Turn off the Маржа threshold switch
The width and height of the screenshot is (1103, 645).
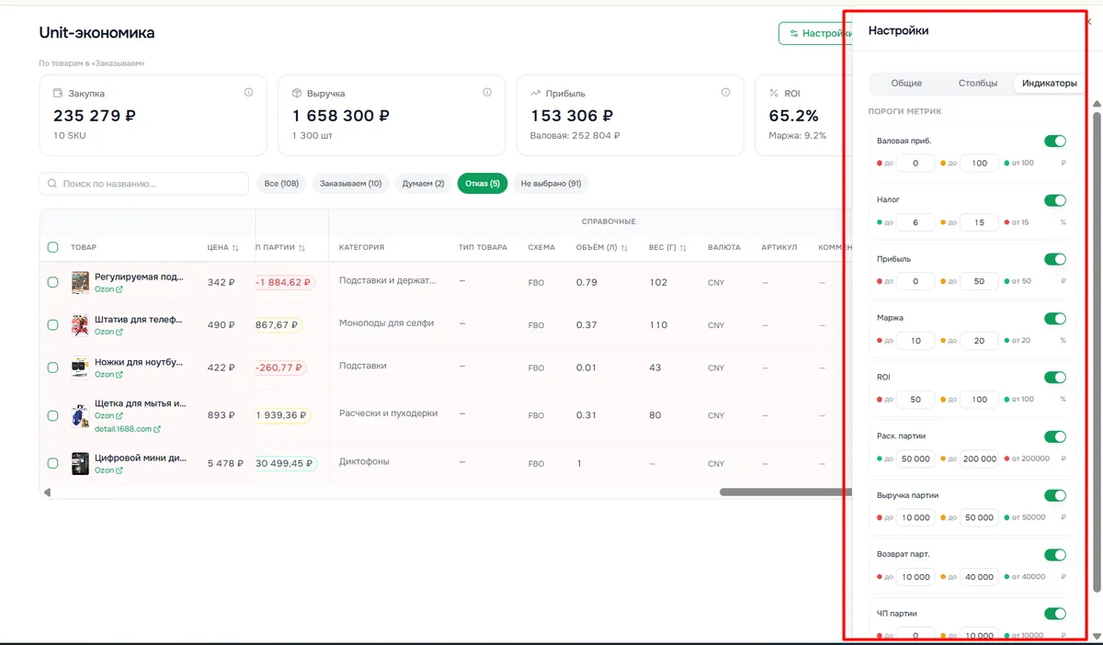(x=1054, y=319)
